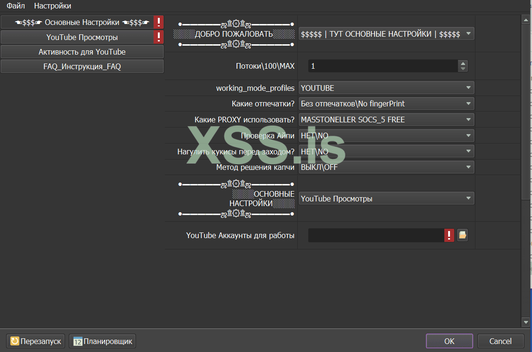Click the working_mode_profiles label
This screenshot has width=532, height=352.
(255, 88)
